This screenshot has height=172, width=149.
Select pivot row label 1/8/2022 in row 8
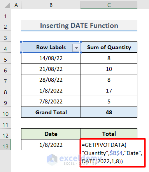click(51, 91)
